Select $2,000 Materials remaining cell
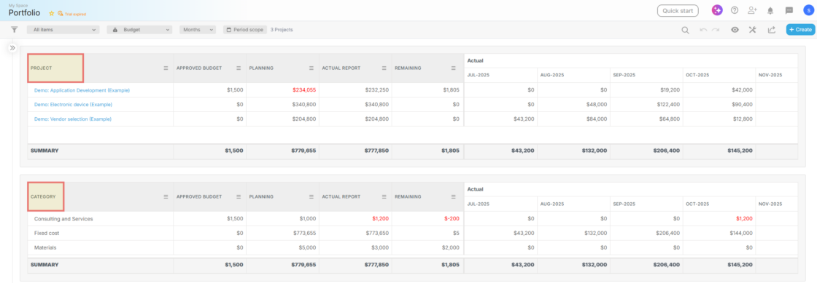Viewport: 817px width, 283px height. pos(427,247)
